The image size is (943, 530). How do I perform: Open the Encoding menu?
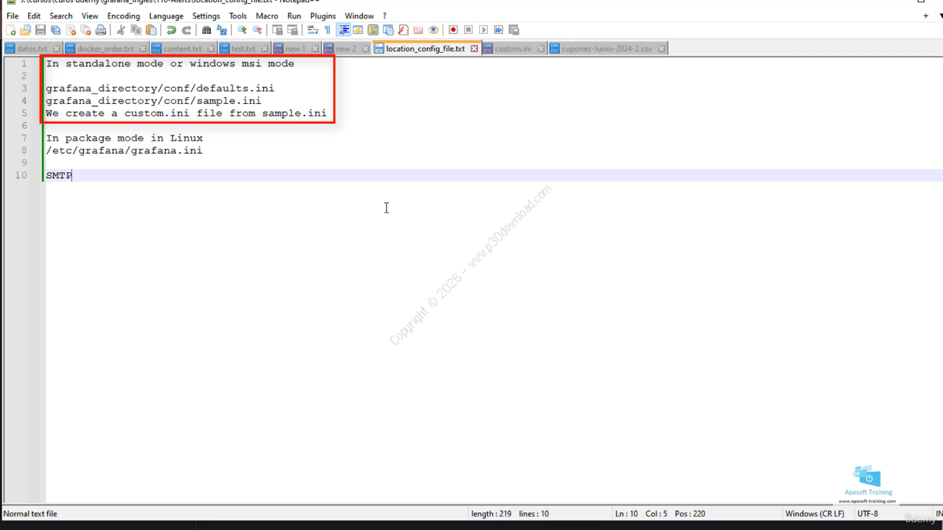pos(123,15)
